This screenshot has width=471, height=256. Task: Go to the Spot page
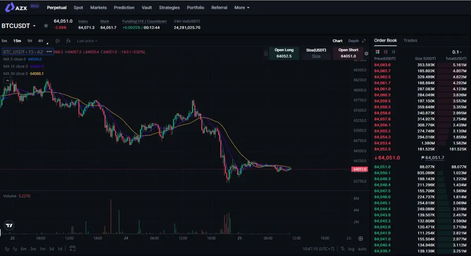[x=78, y=7]
